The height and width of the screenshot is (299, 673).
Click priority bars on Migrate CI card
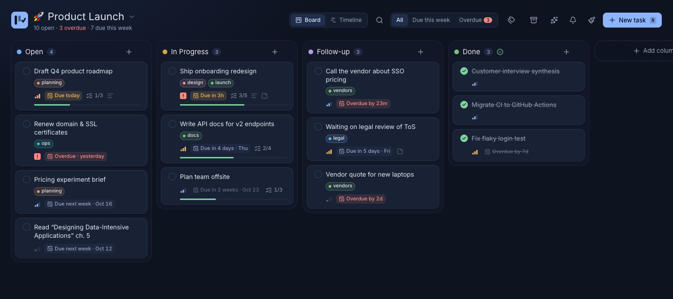tap(475, 118)
